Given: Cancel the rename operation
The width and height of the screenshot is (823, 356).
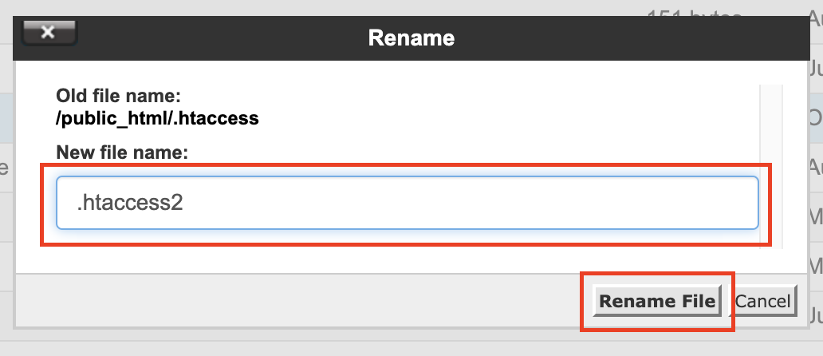Looking at the screenshot, I should click(x=763, y=301).
